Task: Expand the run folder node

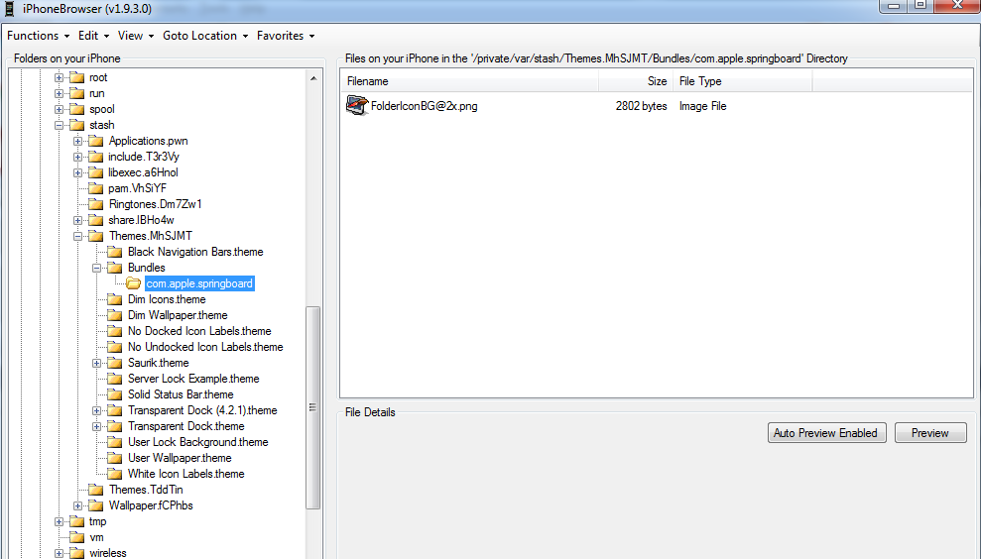Action: click(59, 93)
